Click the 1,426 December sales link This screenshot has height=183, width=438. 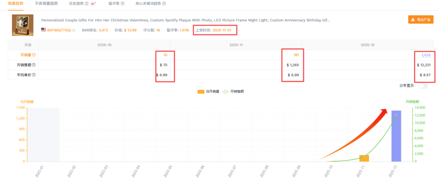click(426, 55)
